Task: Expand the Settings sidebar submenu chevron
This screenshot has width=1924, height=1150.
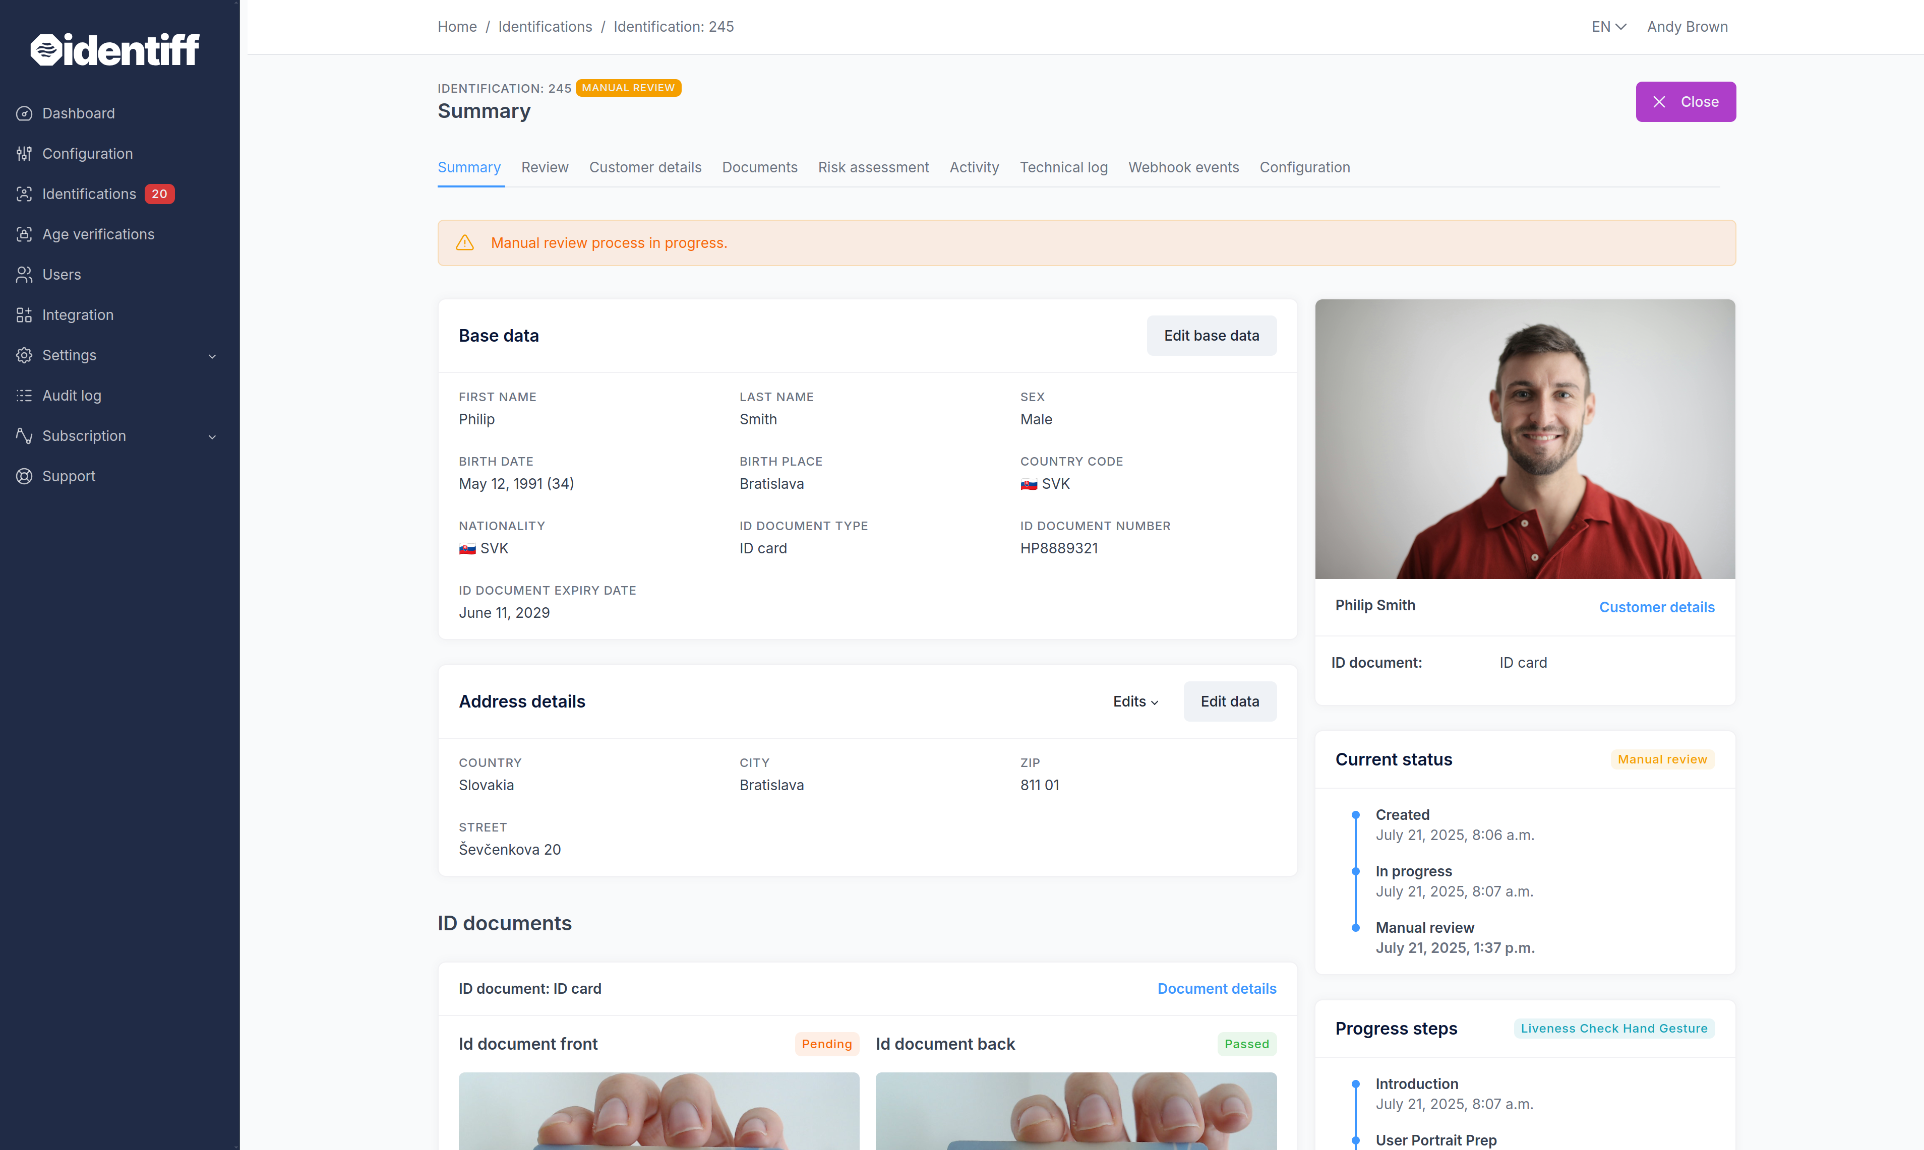Action: [x=212, y=356]
